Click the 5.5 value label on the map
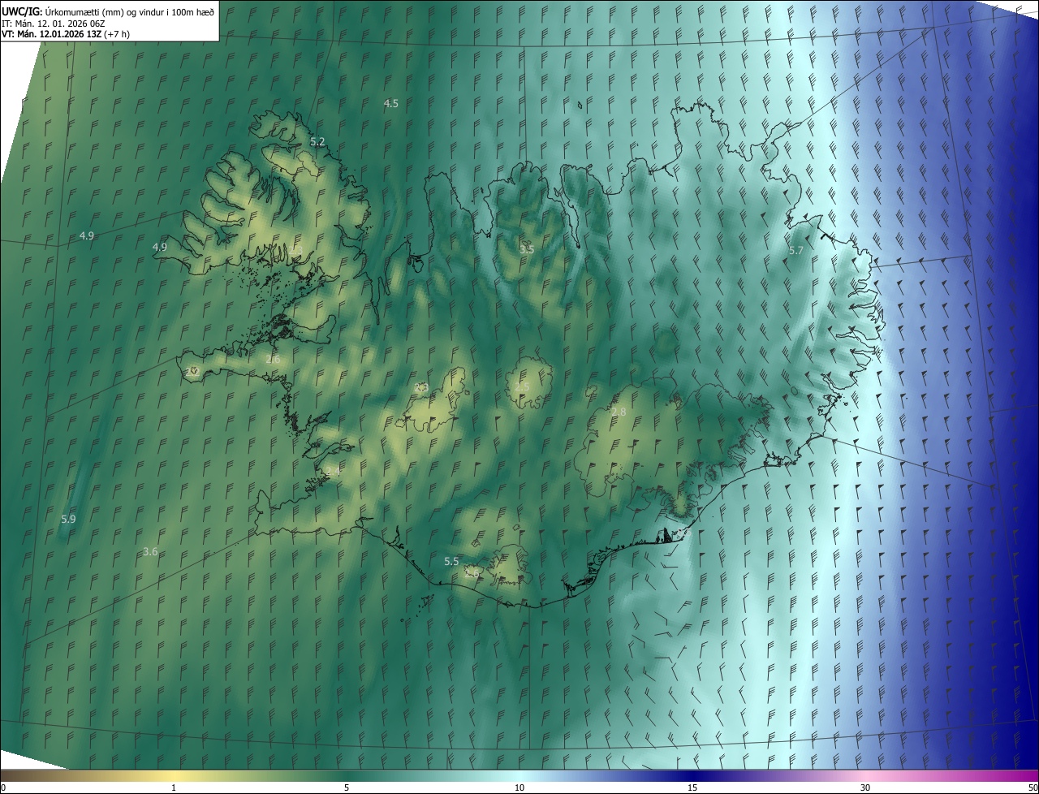Viewport: 1039px width, 794px height. (x=451, y=562)
